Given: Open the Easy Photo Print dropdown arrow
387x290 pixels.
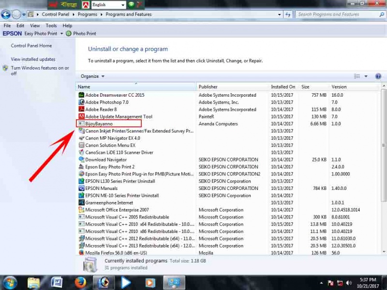Looking at the screenshot, I should click(x=62, y=33).
